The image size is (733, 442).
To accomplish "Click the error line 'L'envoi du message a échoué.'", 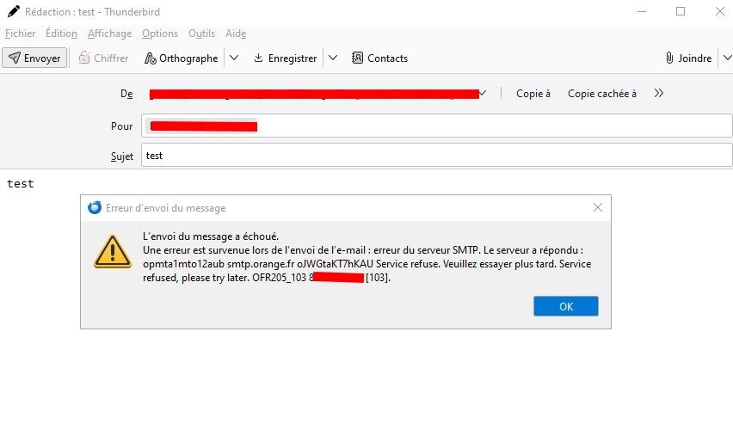I will click(211, 236).
